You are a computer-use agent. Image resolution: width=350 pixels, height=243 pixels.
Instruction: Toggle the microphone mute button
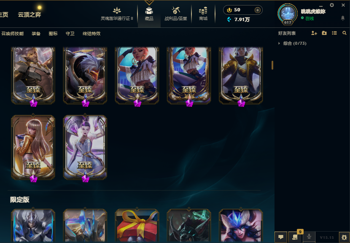pyautogui.click(x=309, y=237)
